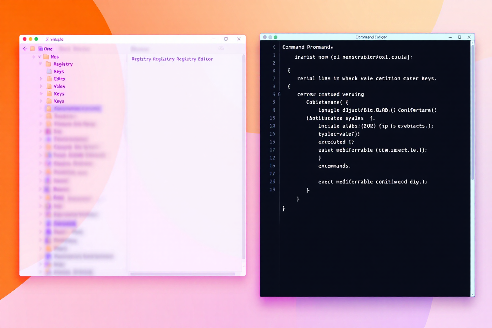Click the 'excommands.' code line
This screenshot has height=328, width=492.
pos(334,166)
